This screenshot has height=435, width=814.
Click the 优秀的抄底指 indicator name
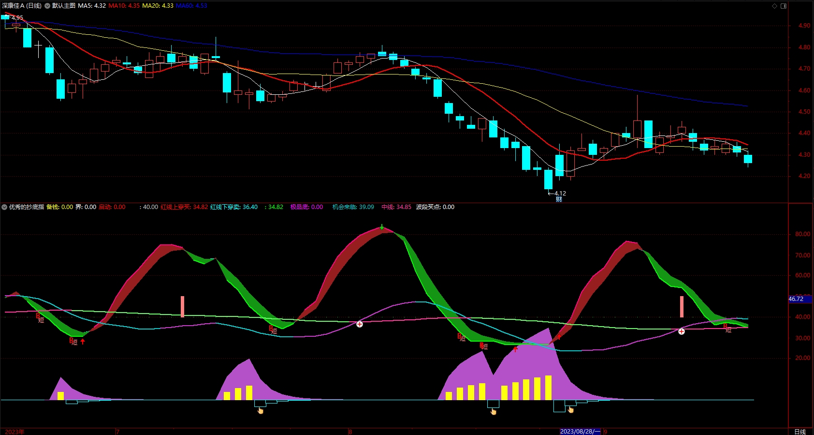coord(27,207)
